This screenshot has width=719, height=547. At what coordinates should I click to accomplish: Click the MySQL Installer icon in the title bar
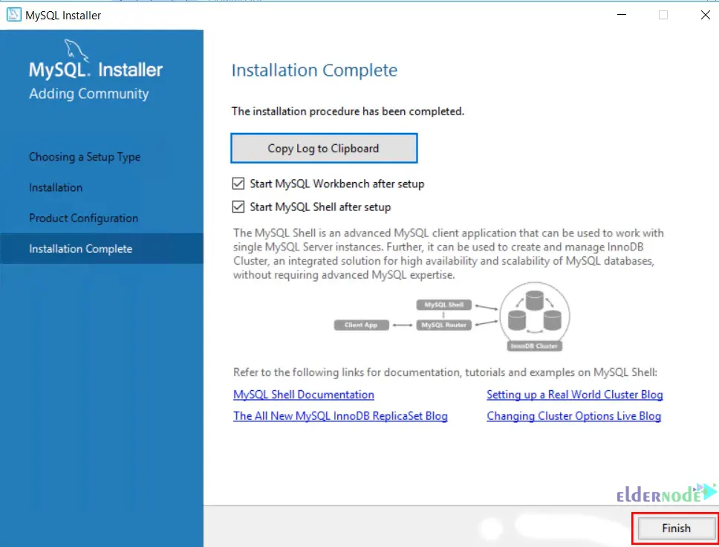click(13, 14)
